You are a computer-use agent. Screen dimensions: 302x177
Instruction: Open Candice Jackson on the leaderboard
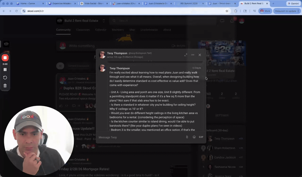225,157
